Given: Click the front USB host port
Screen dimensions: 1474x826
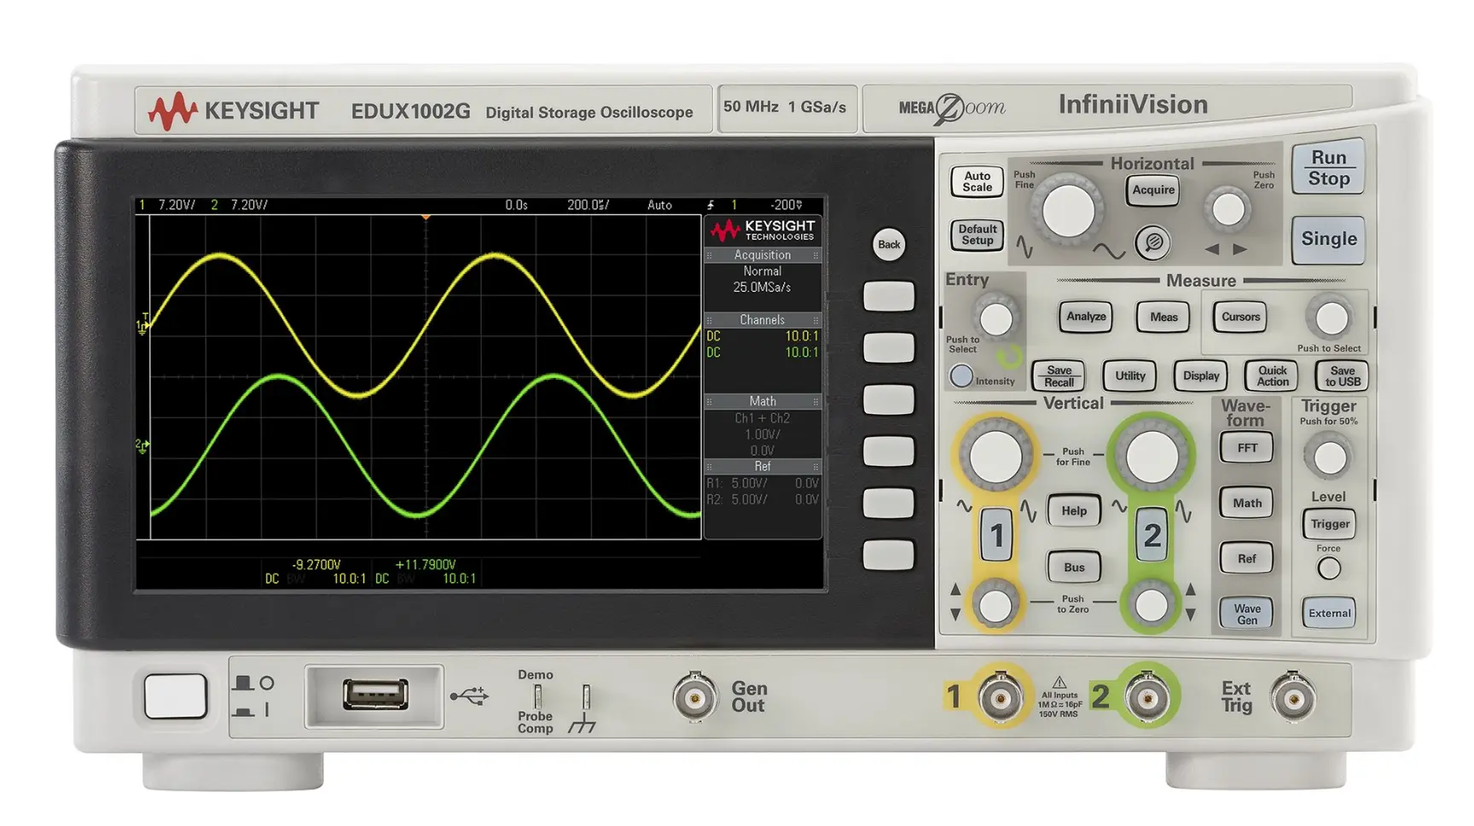Looking at the screenshot, I should (x=375, y=695).
